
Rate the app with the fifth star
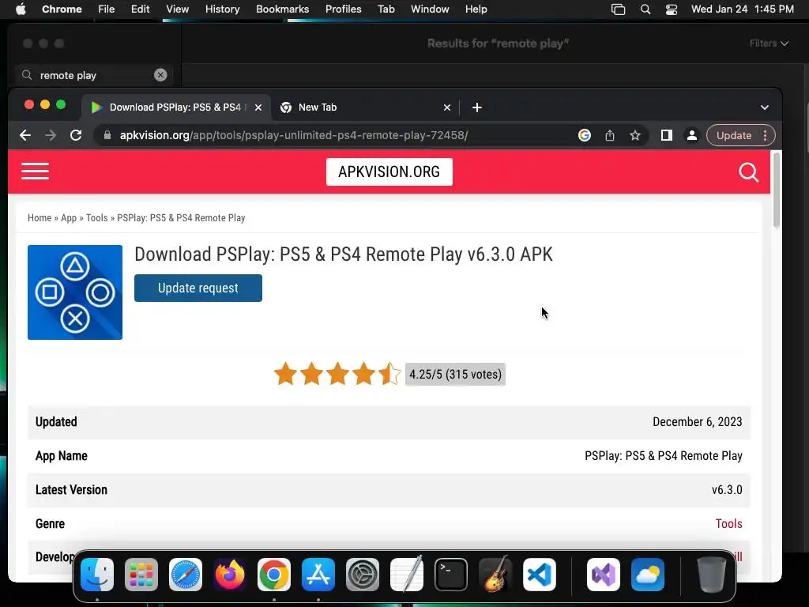[389, 374]
